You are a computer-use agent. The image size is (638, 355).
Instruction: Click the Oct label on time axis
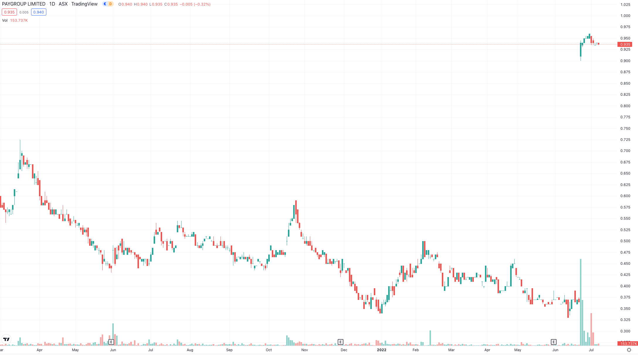(x=269, y=350)
